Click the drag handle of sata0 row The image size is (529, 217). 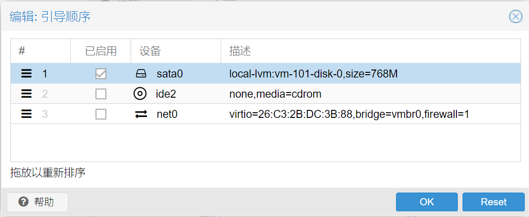[26, 74]
